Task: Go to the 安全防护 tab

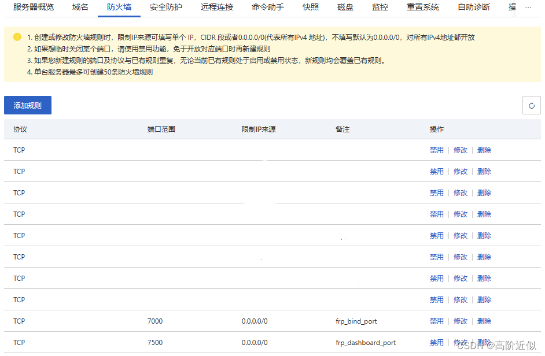Action: pyautogui.click(x=166, y=7)
